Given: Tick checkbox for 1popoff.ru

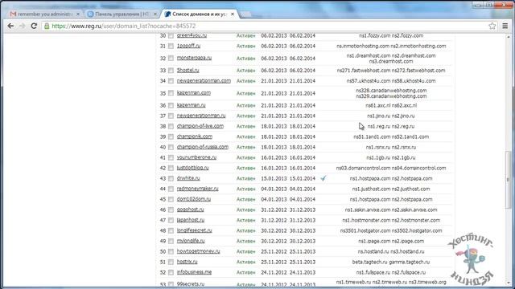Looking at the screenshot, I should tap(171, 47).
